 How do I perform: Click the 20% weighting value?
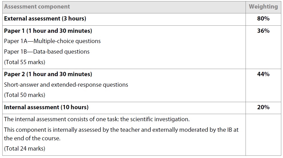pyautogui.click(x=263, y=107)
